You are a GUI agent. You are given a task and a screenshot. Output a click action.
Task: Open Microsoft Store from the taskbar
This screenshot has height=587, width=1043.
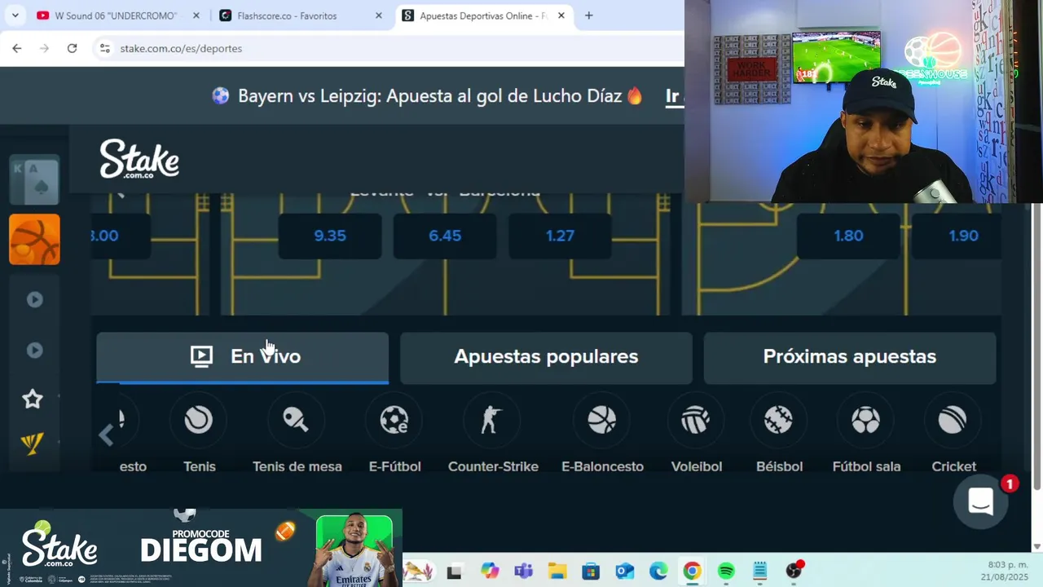tap(591, 571)
